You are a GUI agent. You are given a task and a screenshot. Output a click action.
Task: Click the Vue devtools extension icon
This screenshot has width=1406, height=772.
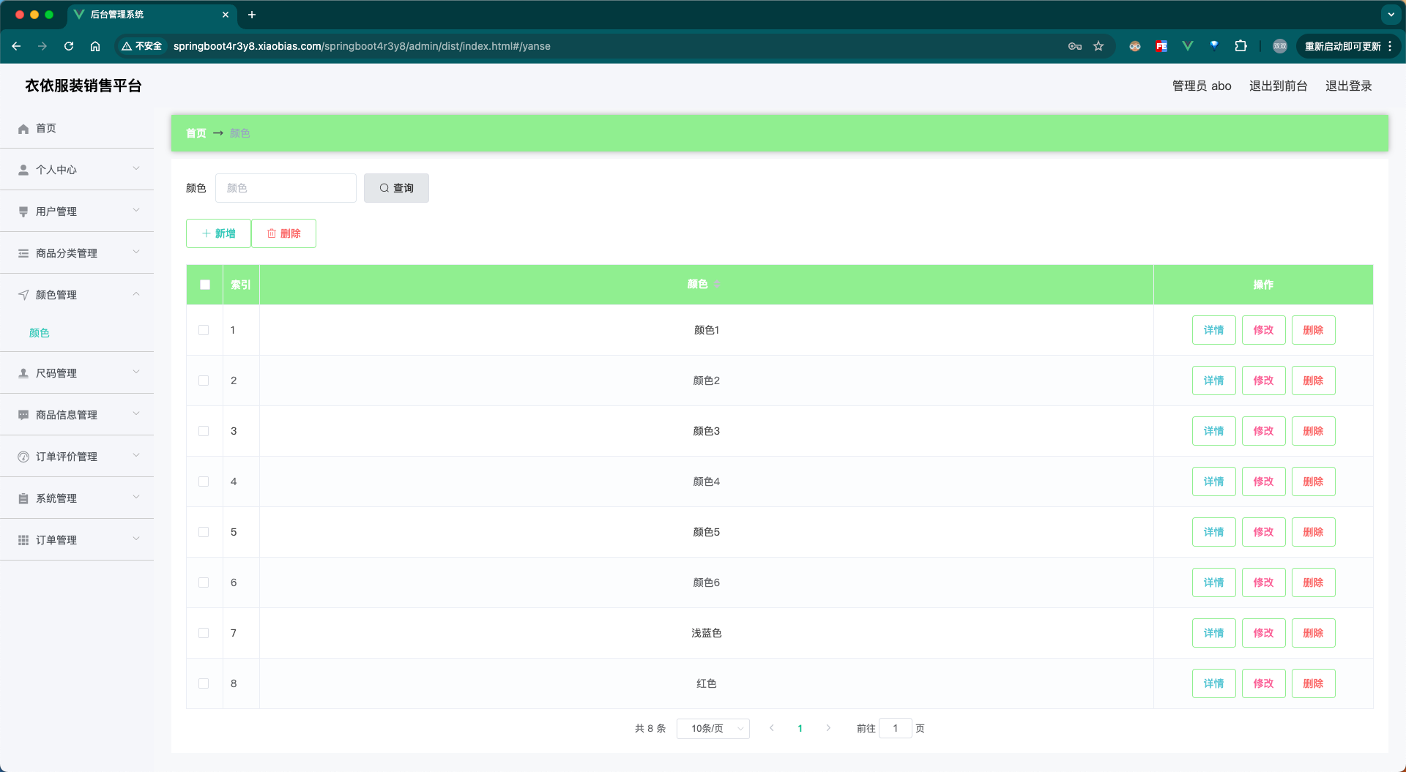click(x=1188, y=46)
